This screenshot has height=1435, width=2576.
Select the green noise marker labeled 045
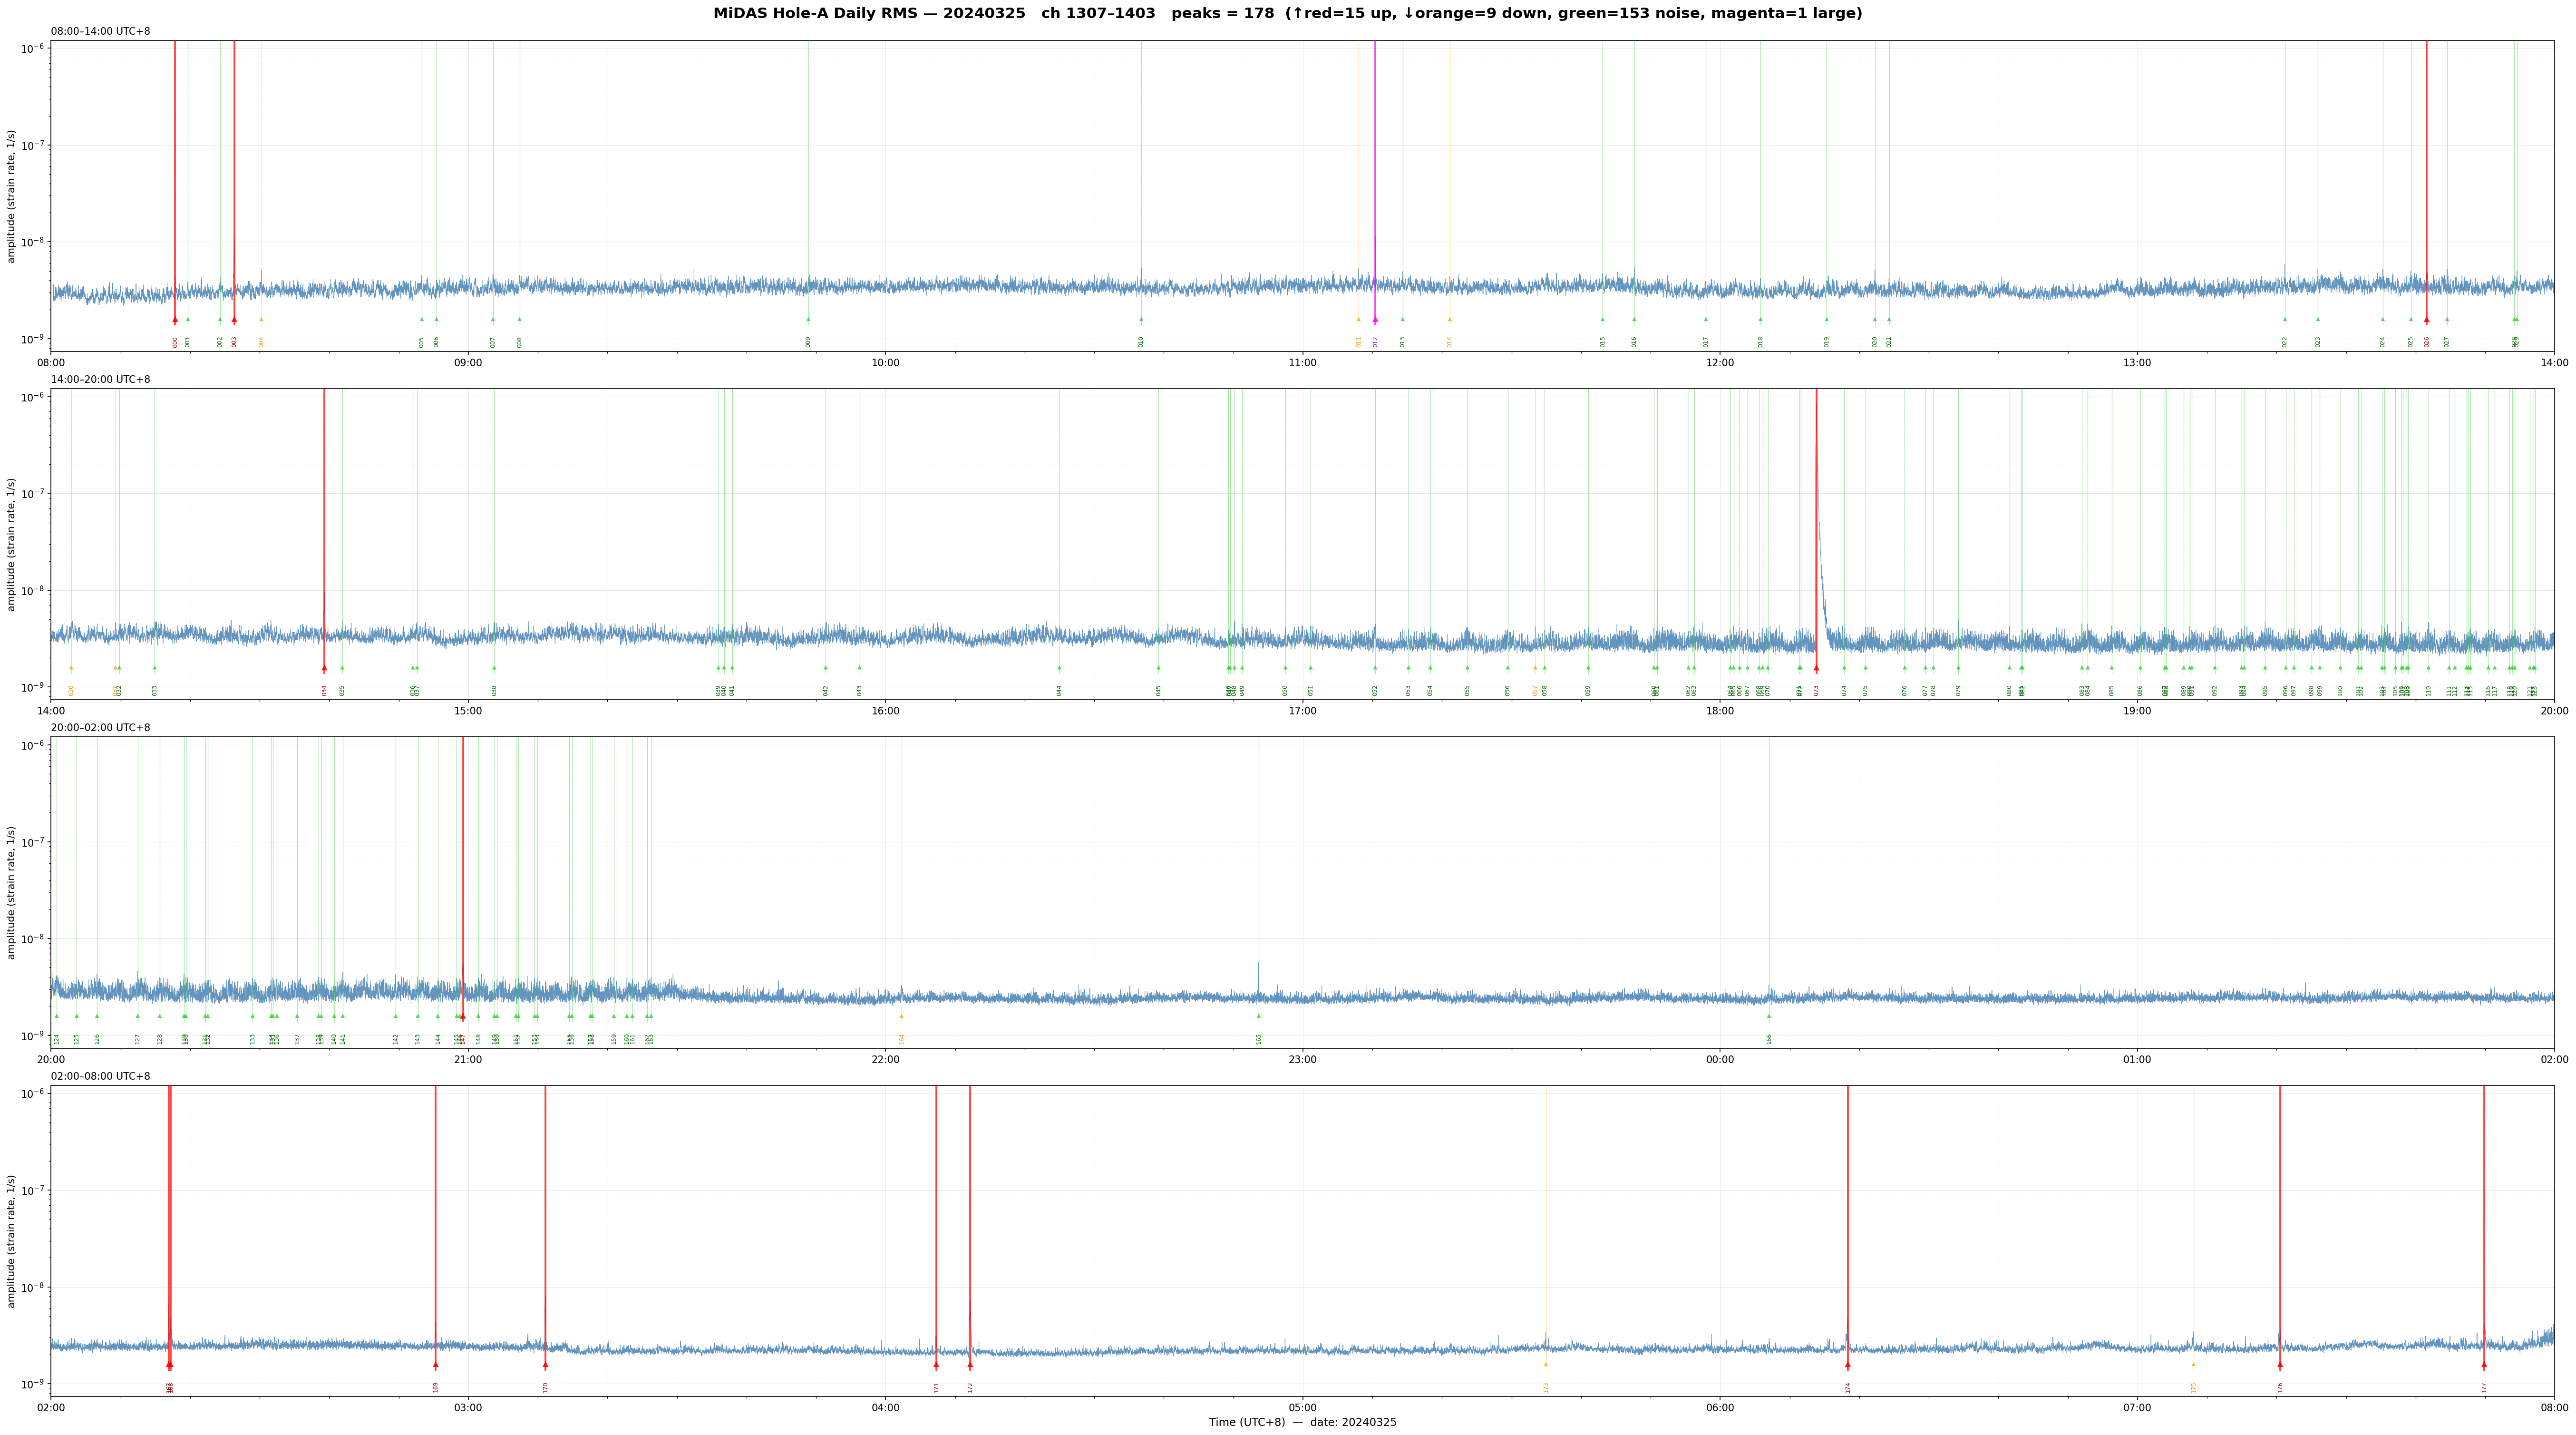1159,668
